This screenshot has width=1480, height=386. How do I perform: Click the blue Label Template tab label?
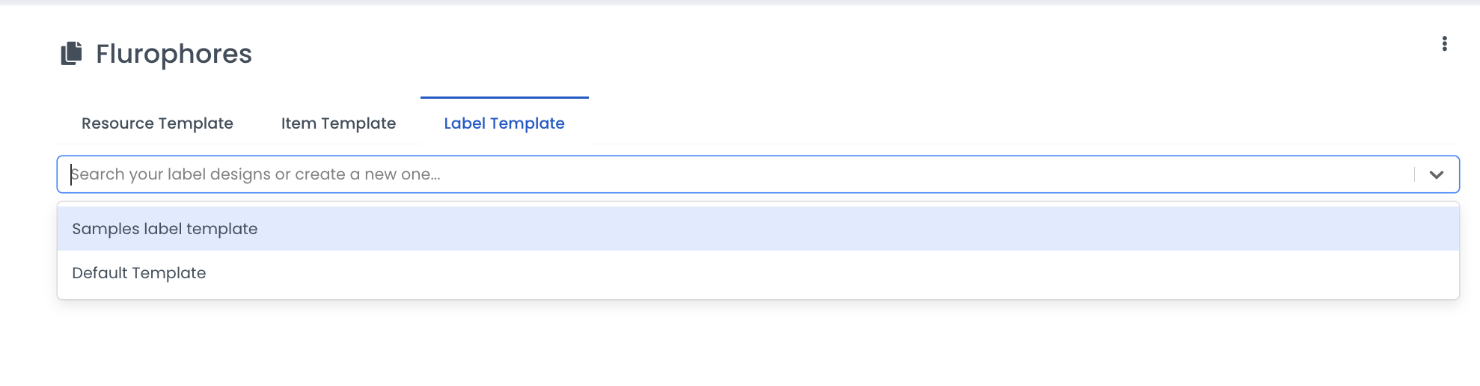(504, 123)
